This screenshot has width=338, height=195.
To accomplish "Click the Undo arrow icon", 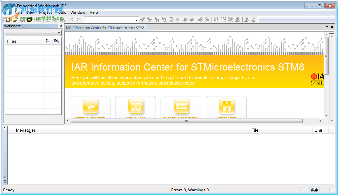I will 71,19.
